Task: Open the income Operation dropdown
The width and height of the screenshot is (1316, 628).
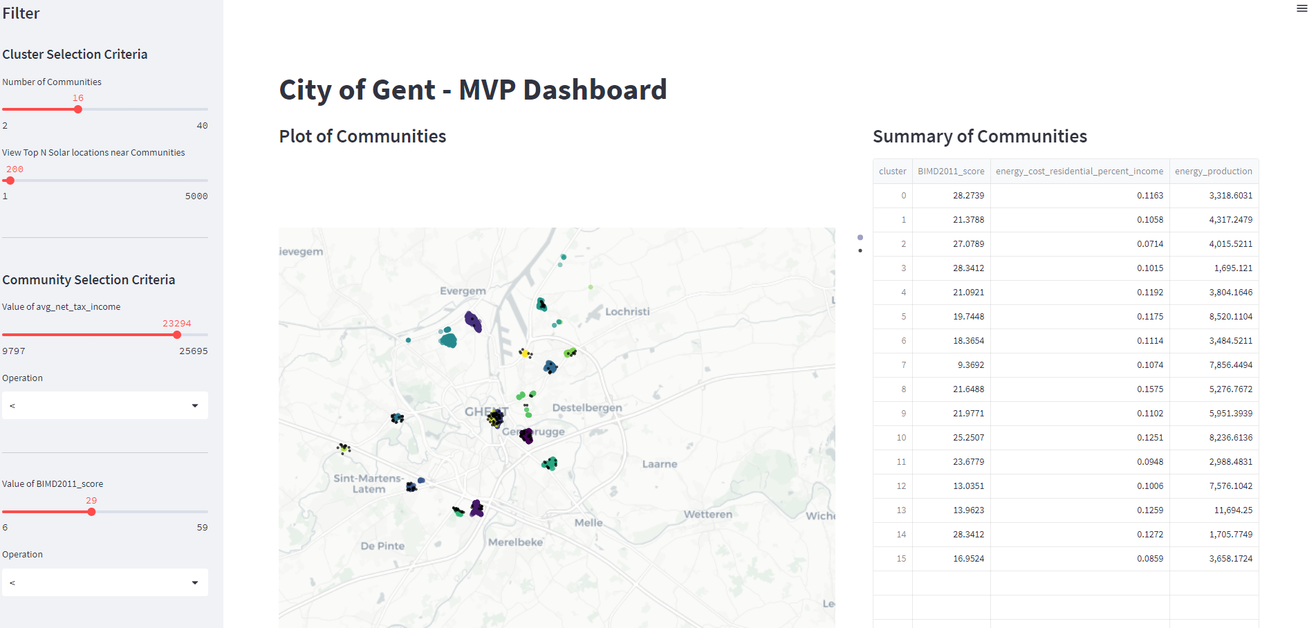Action: [105, 405]
